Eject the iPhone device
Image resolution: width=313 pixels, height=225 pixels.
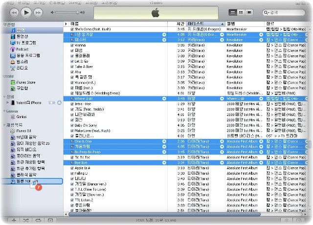(59, 103)
